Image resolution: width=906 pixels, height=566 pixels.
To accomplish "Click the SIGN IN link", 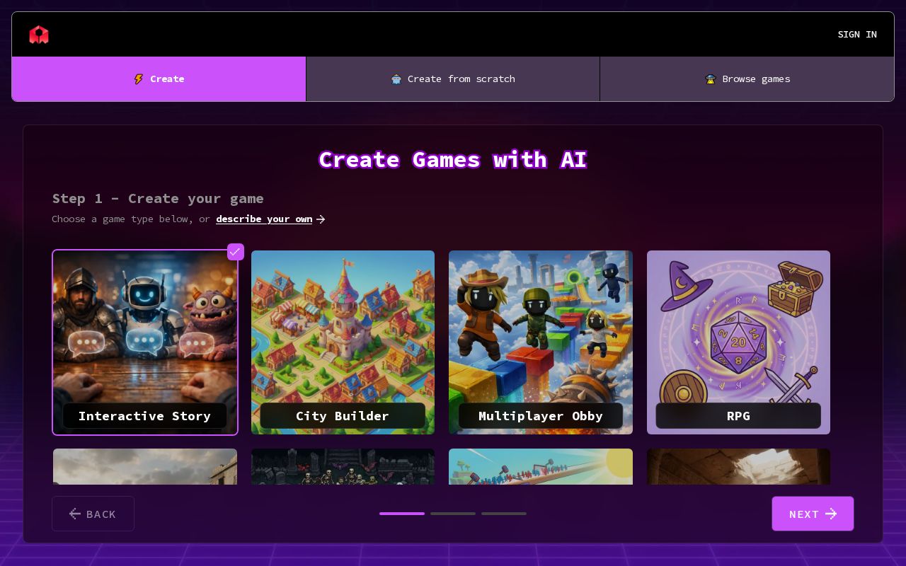I will click(x=856, y=35).
